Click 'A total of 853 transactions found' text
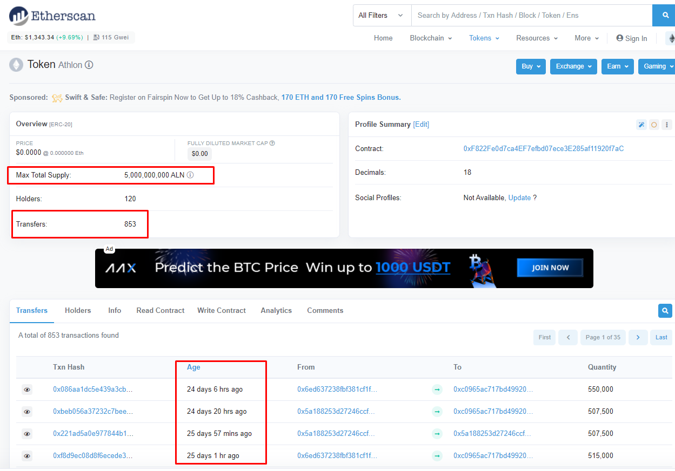675x471 pixels. coord(69,336)
